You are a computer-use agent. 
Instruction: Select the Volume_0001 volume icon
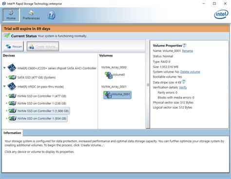click(108, 95)
